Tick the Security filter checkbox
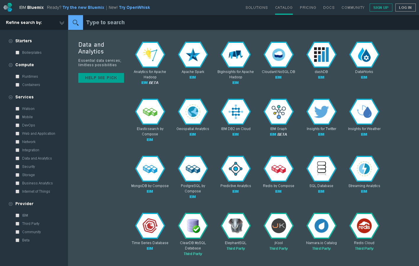The image size is (419, 266). [x=17, y=167]
